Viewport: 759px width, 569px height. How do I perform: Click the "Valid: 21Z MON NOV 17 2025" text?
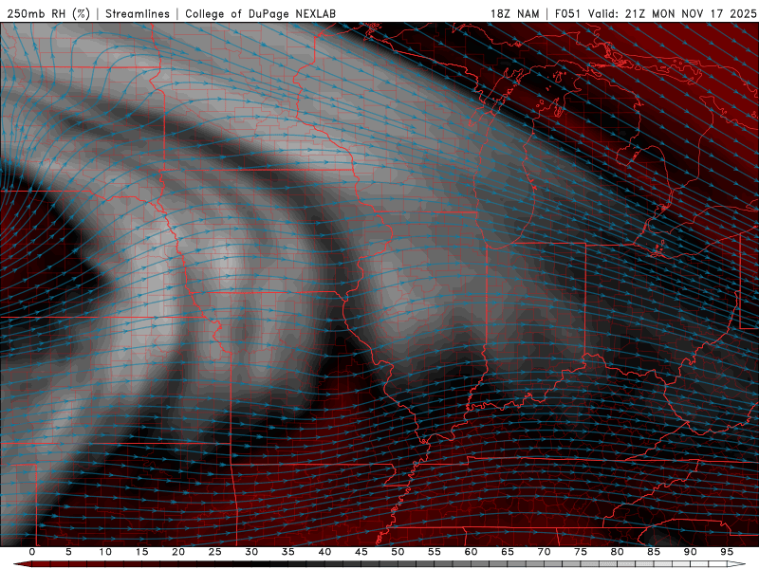coord(672,13)
